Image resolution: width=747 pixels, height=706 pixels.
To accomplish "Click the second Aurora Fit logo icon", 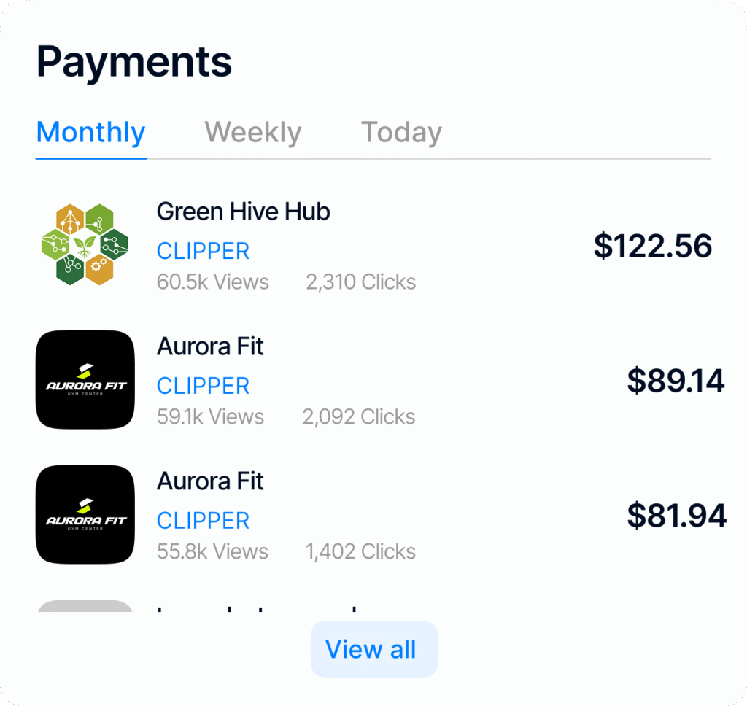I will [x=85, y=514].
